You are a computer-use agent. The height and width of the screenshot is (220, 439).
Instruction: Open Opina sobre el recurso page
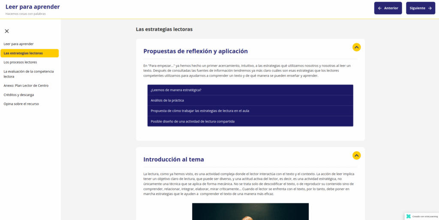pyautogui.click(x=21, y=104)
